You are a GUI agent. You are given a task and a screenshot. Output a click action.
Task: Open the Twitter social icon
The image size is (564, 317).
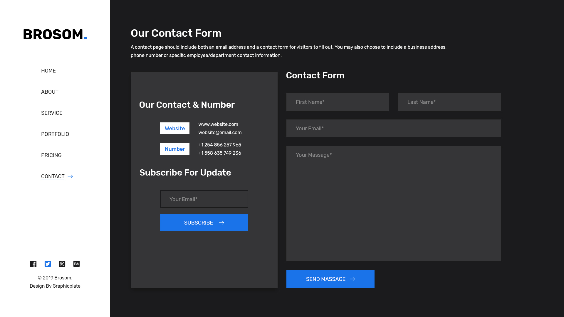coord(48,264)
